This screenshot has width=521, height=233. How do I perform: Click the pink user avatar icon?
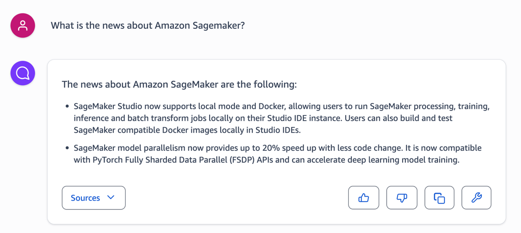23,25
